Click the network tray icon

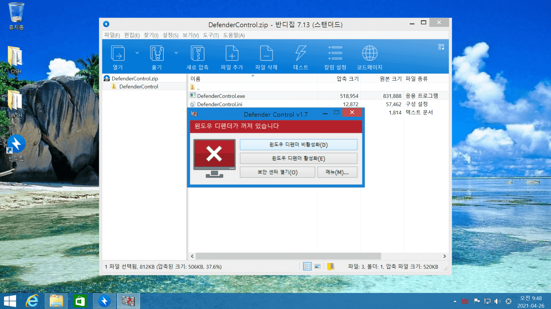487,301
